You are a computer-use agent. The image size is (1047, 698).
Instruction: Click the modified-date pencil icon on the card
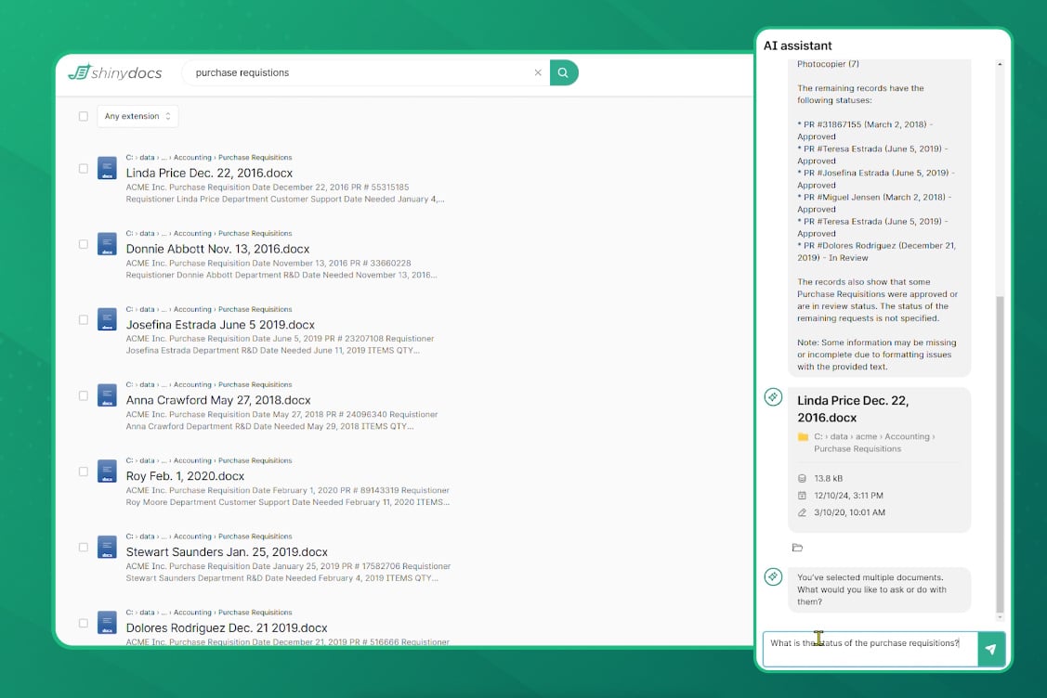coord(804,511)
